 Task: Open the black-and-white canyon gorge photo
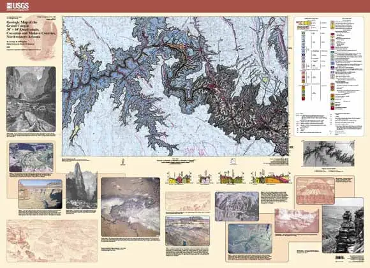tap(31, 99)
